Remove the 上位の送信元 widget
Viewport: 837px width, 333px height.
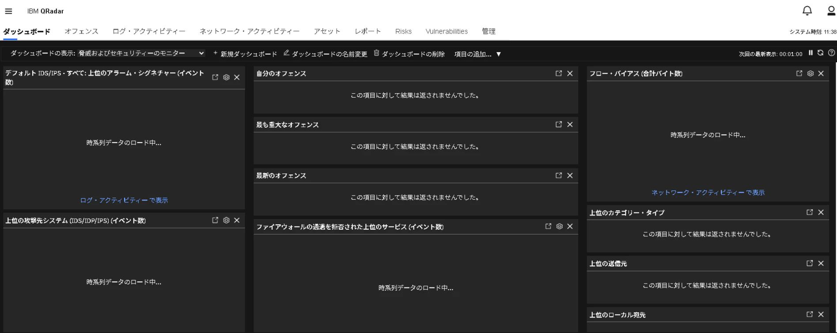(821, 263)
